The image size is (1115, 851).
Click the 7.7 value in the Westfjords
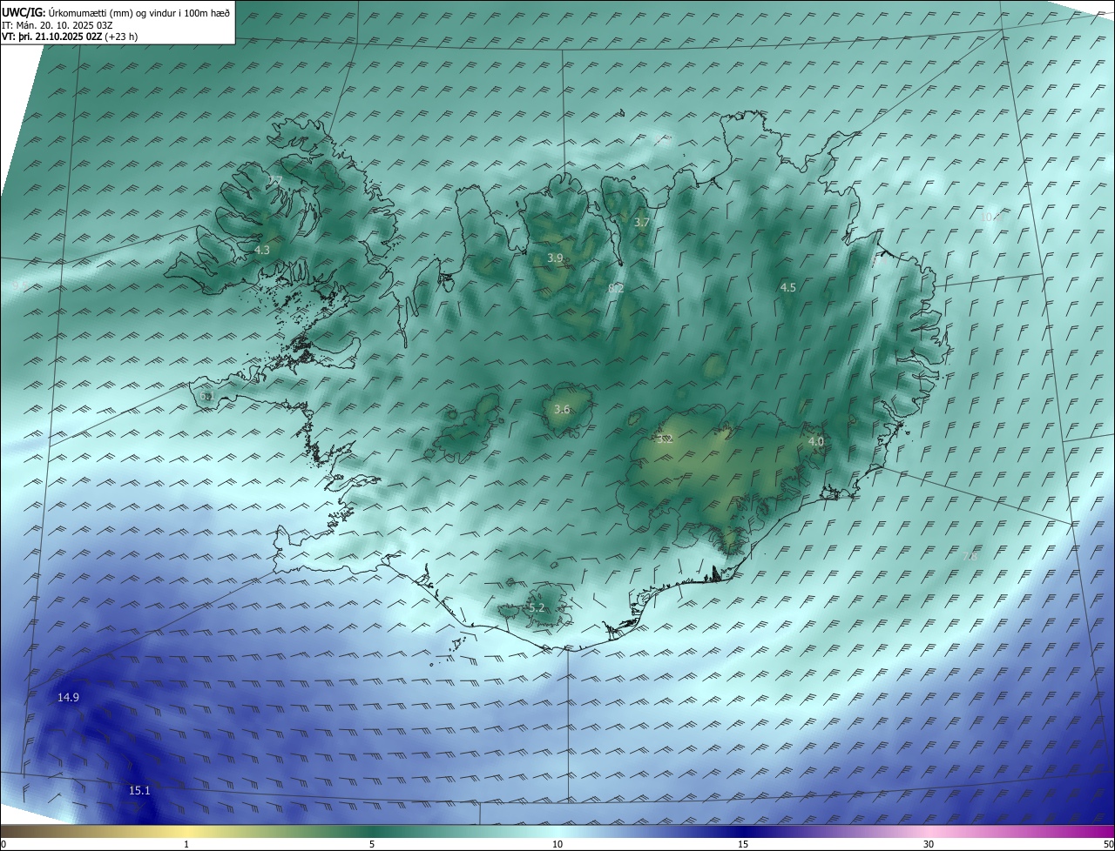pyautogui.click(x=274, y=181)
